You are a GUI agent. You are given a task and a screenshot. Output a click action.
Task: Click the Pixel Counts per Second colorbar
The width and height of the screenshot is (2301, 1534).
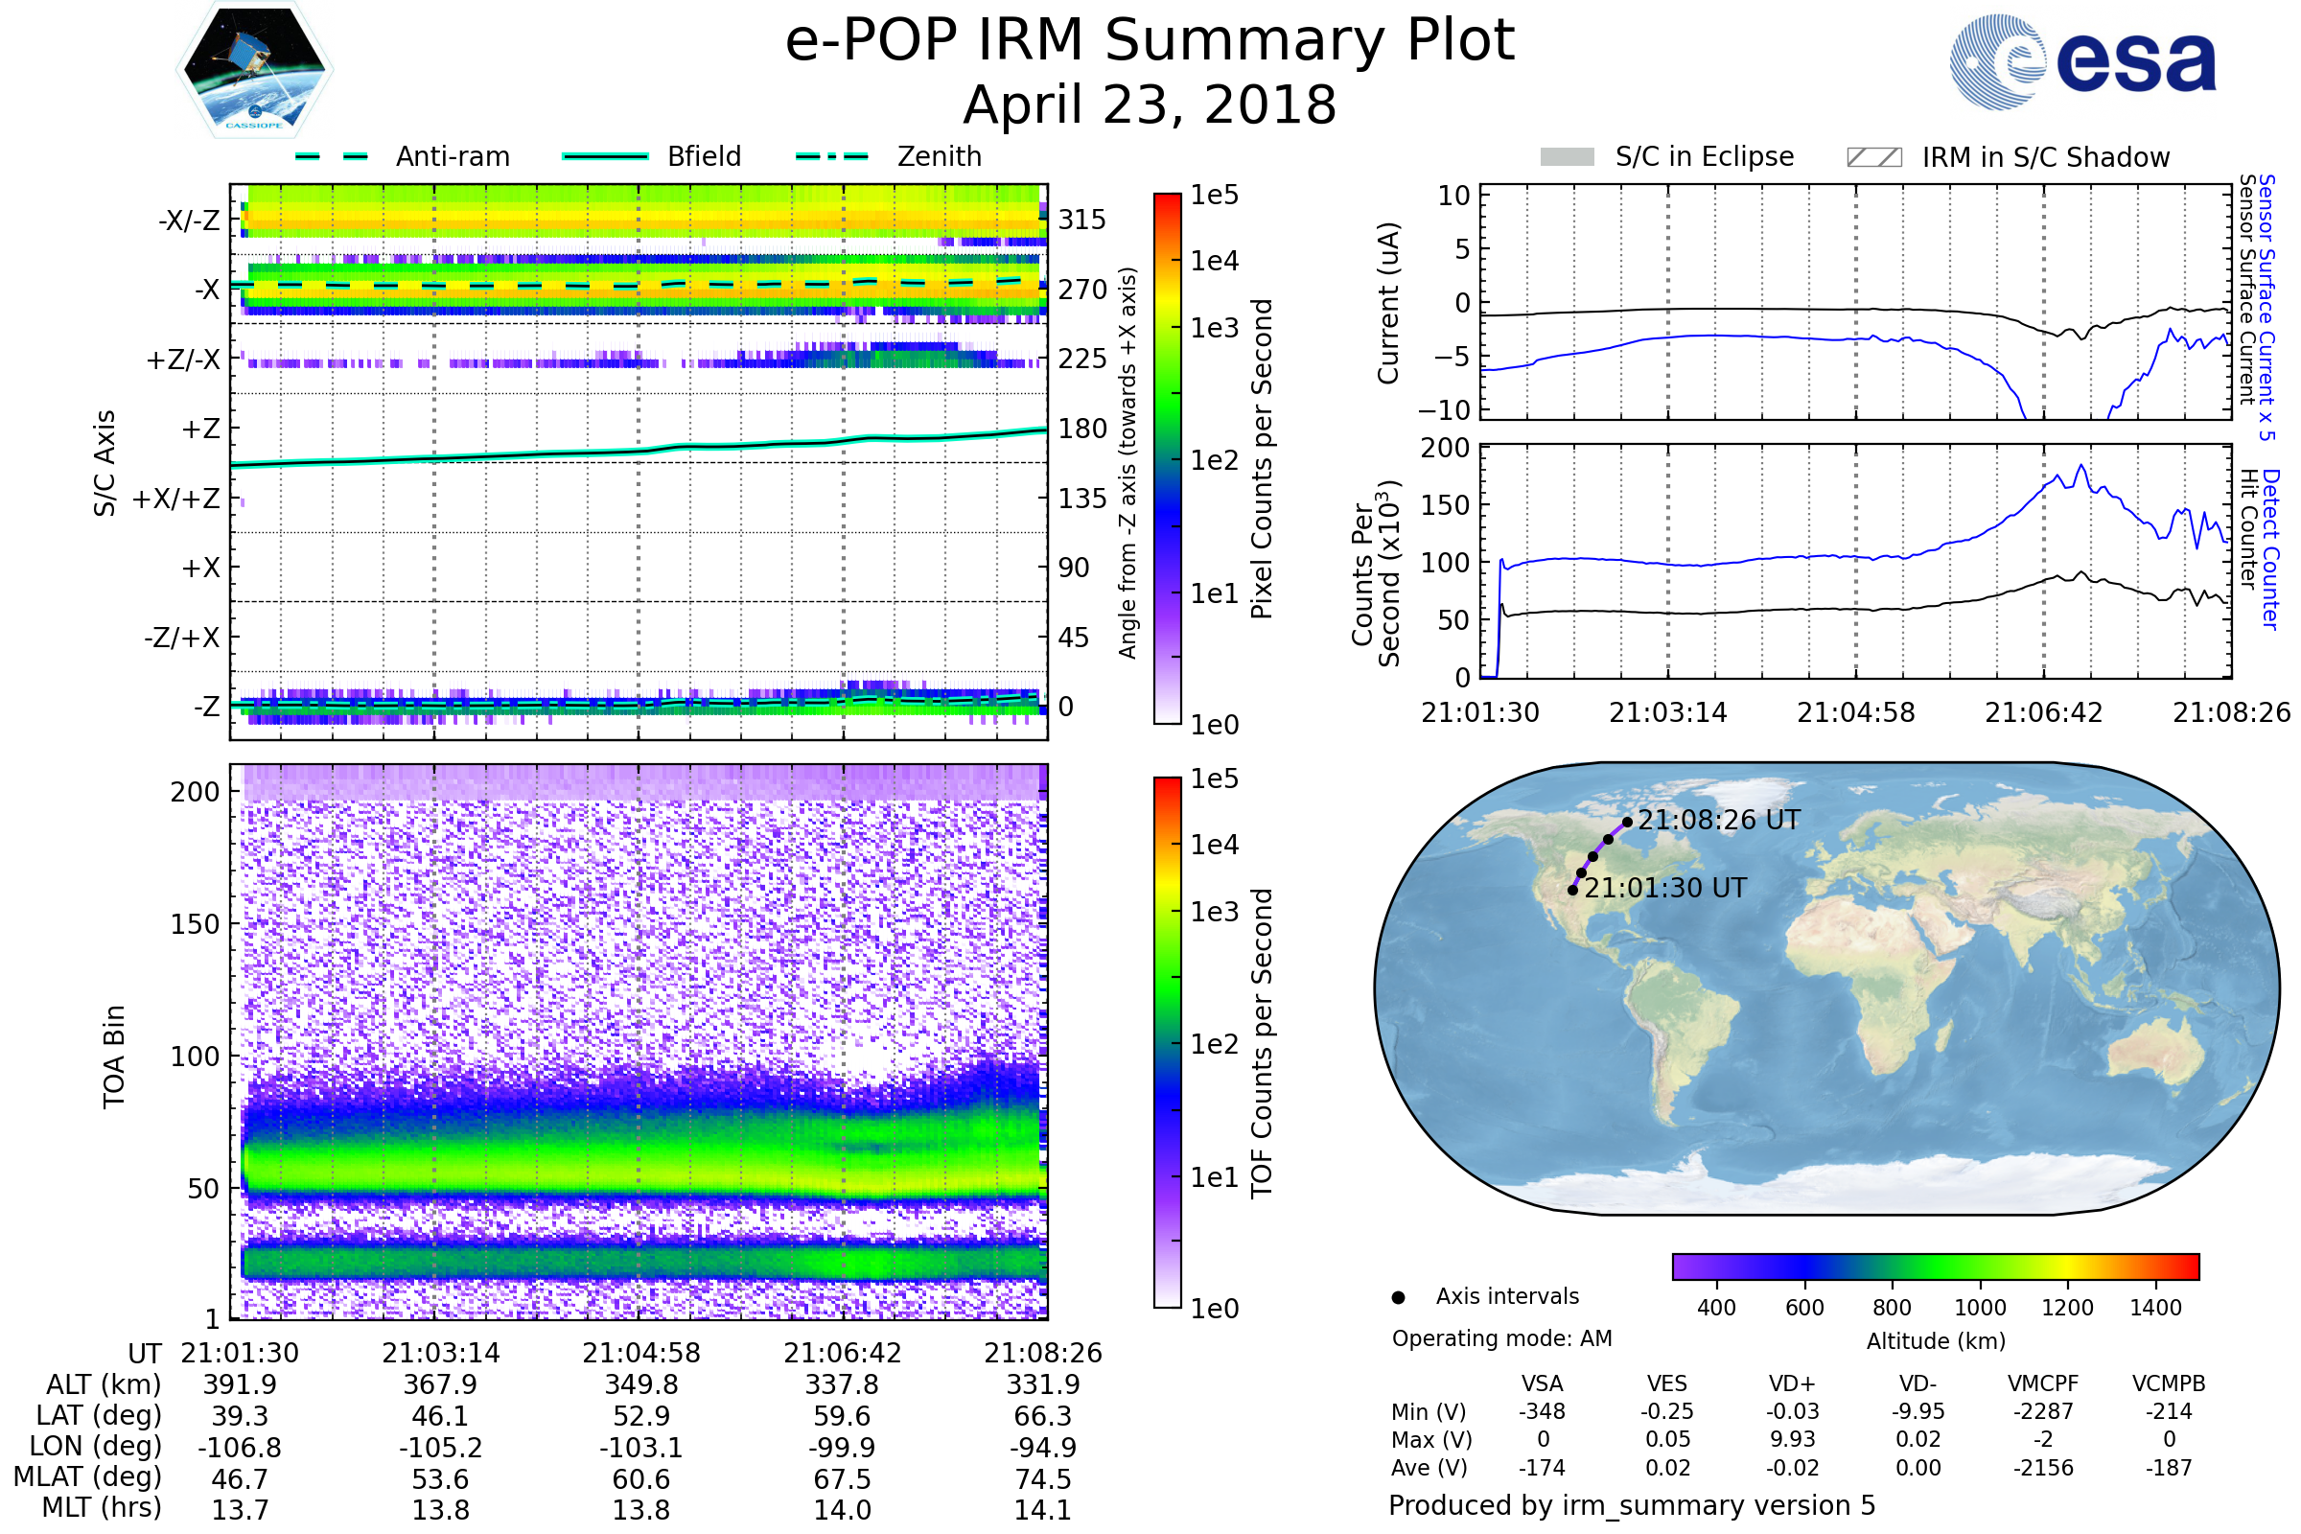[x=1167, y=458]
